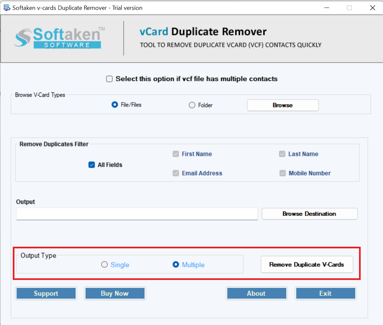Close the Duplicate Remover window
This screenshot has width=383, height=325.
click(372, 8)
